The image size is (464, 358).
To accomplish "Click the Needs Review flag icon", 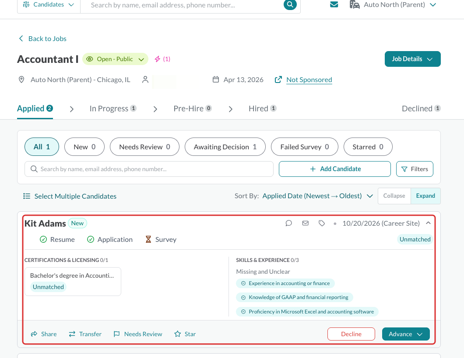I will tap(117, 334).
